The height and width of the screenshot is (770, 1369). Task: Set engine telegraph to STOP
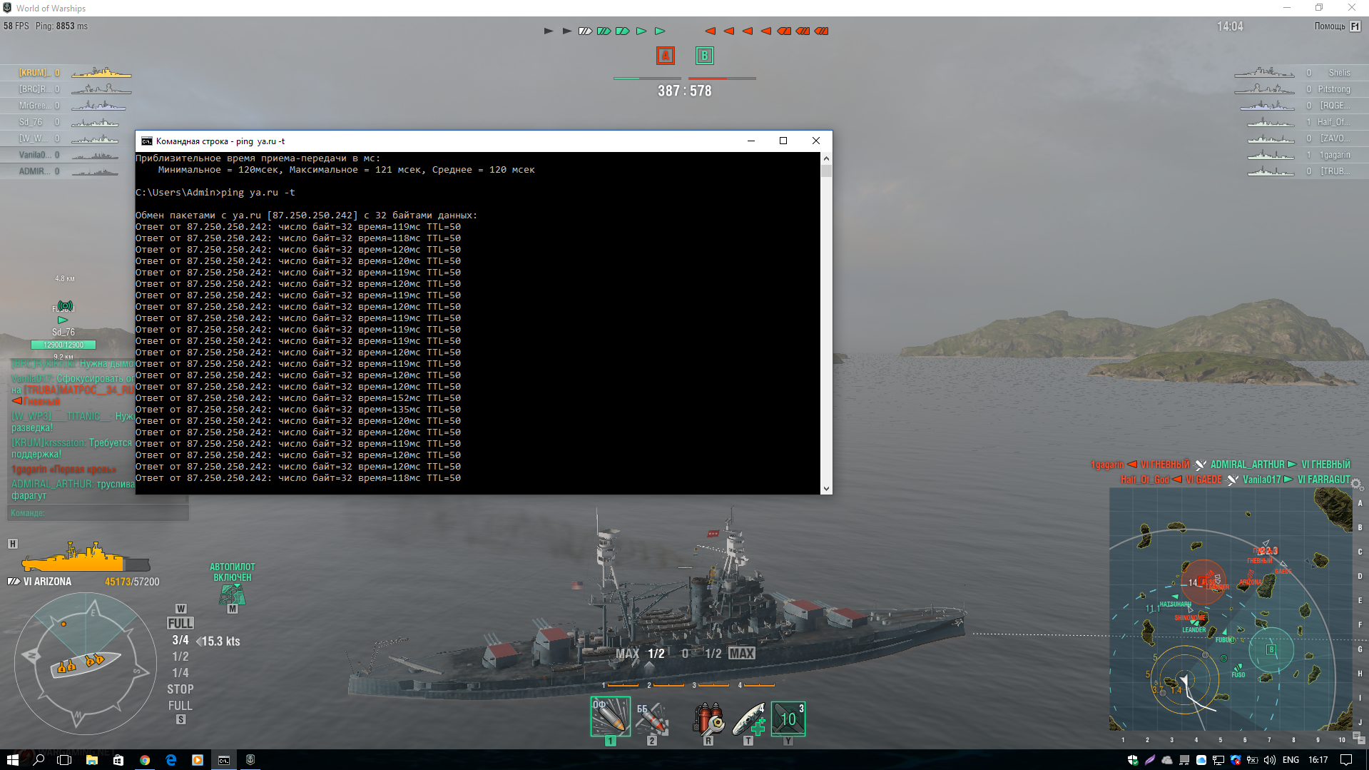click(x=180, y=689)
